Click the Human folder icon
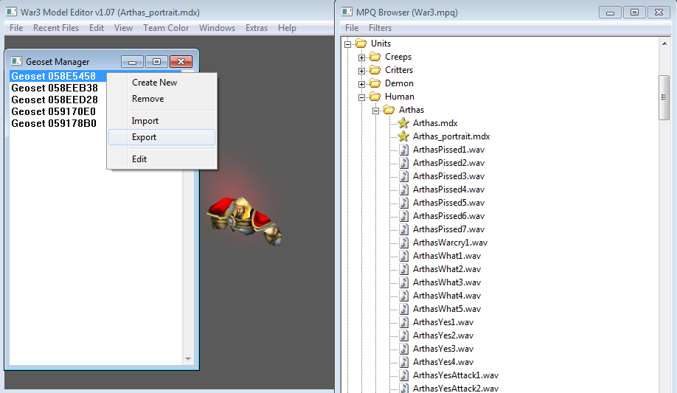 [x=375, y=97]
